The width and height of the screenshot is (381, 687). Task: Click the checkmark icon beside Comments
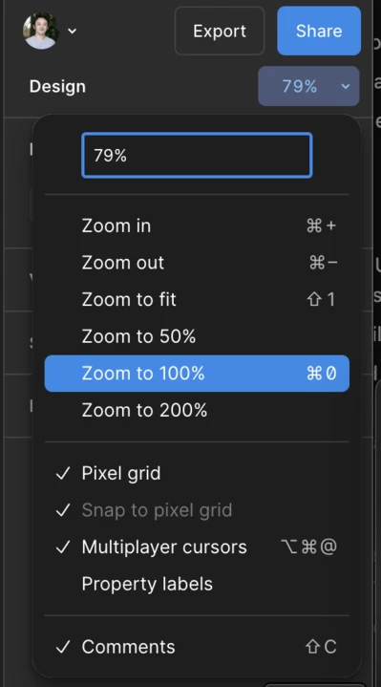[x=63, y=647]
